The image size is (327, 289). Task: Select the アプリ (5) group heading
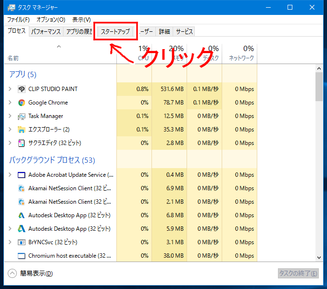click(23, 74)
